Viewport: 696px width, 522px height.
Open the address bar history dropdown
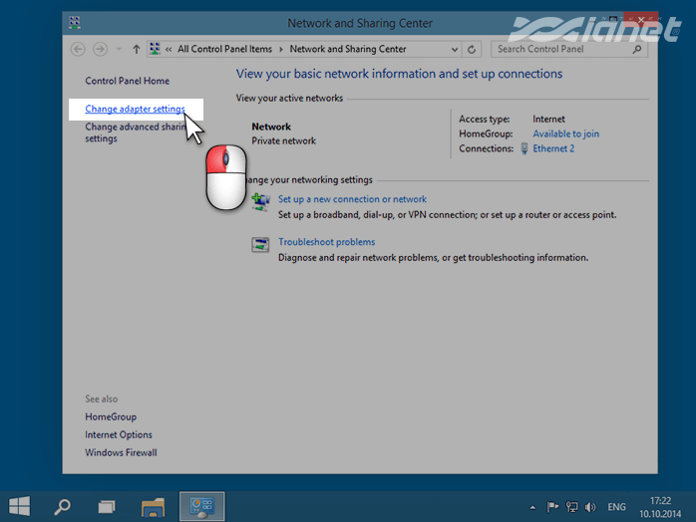[x=452, y=49]
